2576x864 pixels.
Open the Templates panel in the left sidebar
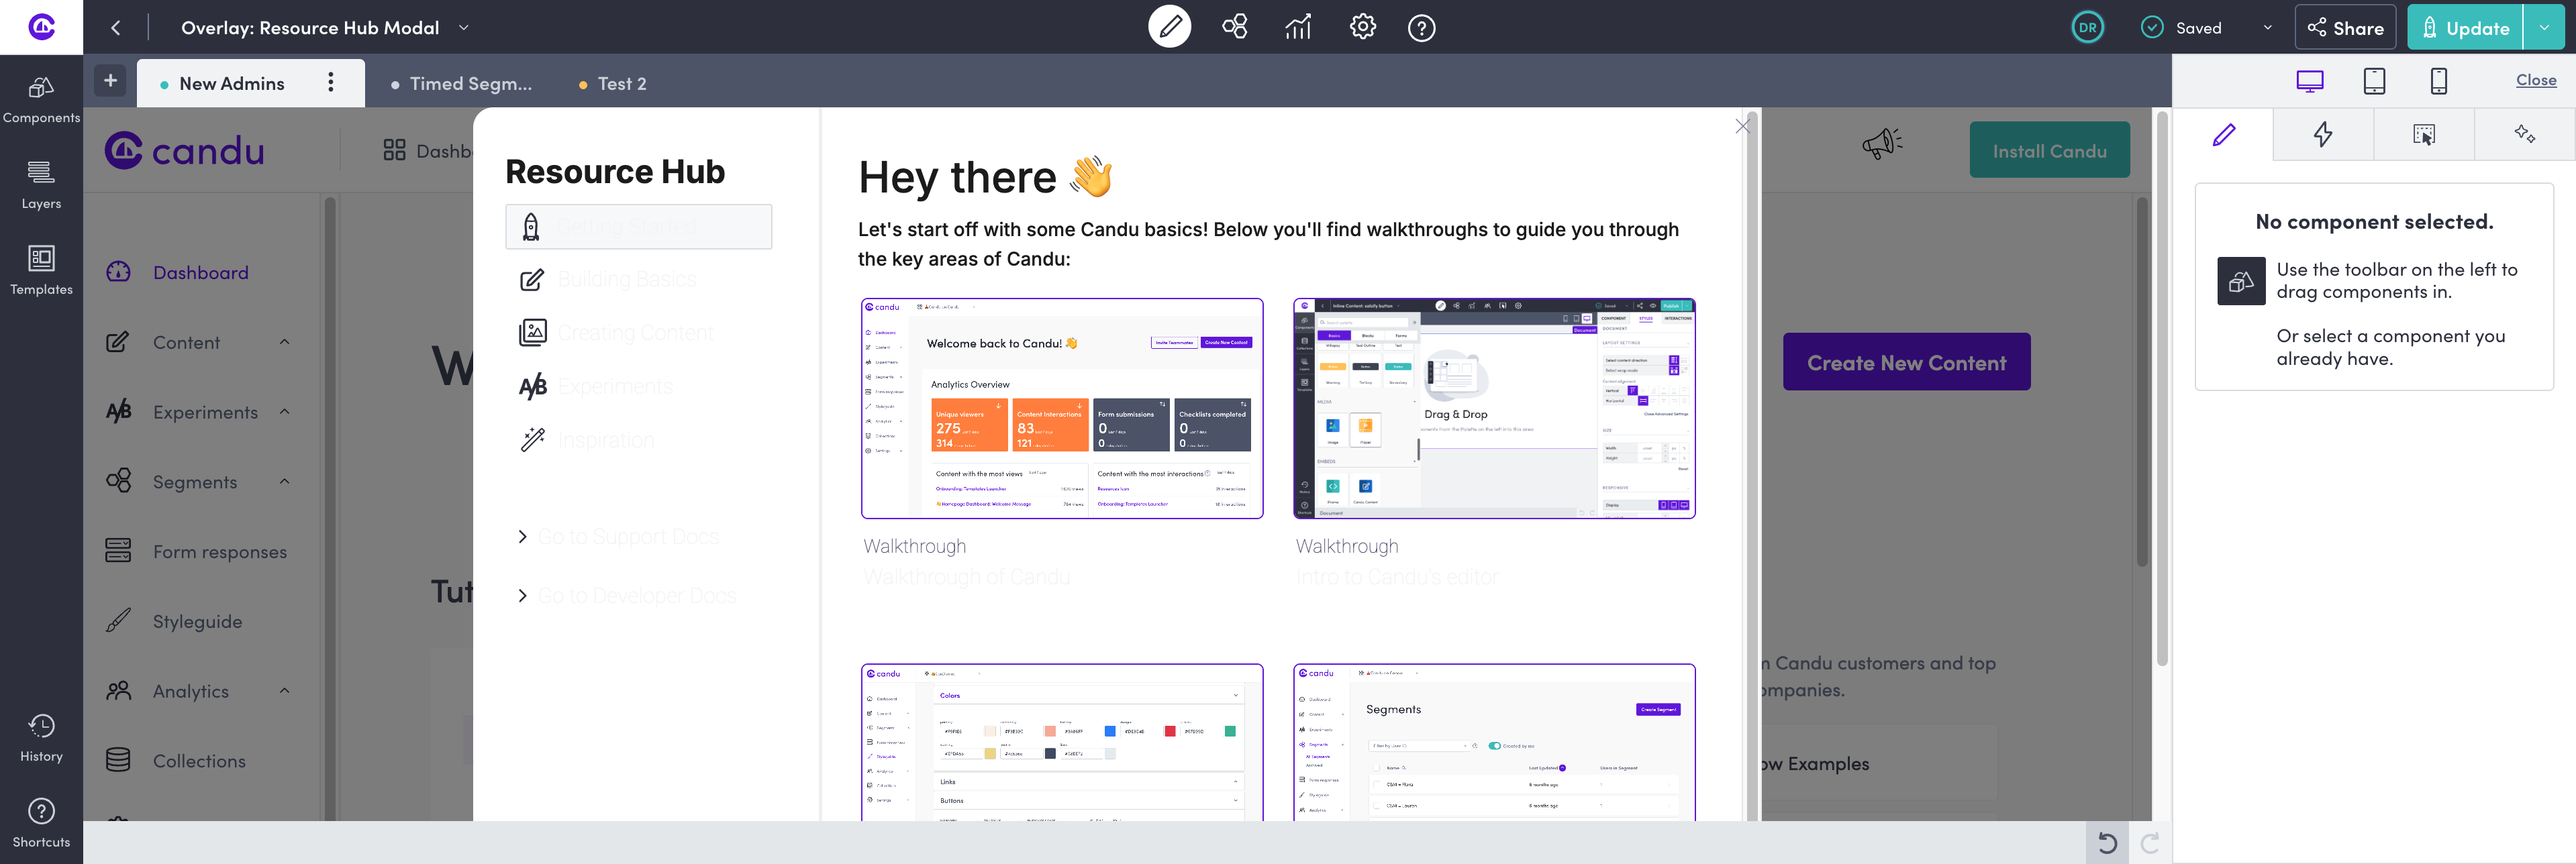[41, 269]
